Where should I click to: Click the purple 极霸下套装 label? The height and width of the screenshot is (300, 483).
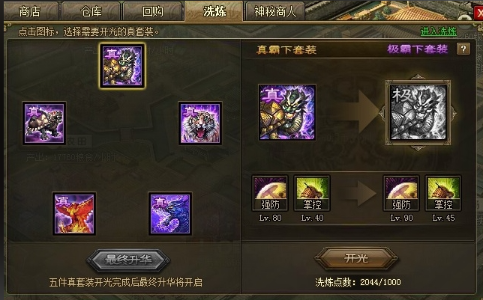coord(418,49)
